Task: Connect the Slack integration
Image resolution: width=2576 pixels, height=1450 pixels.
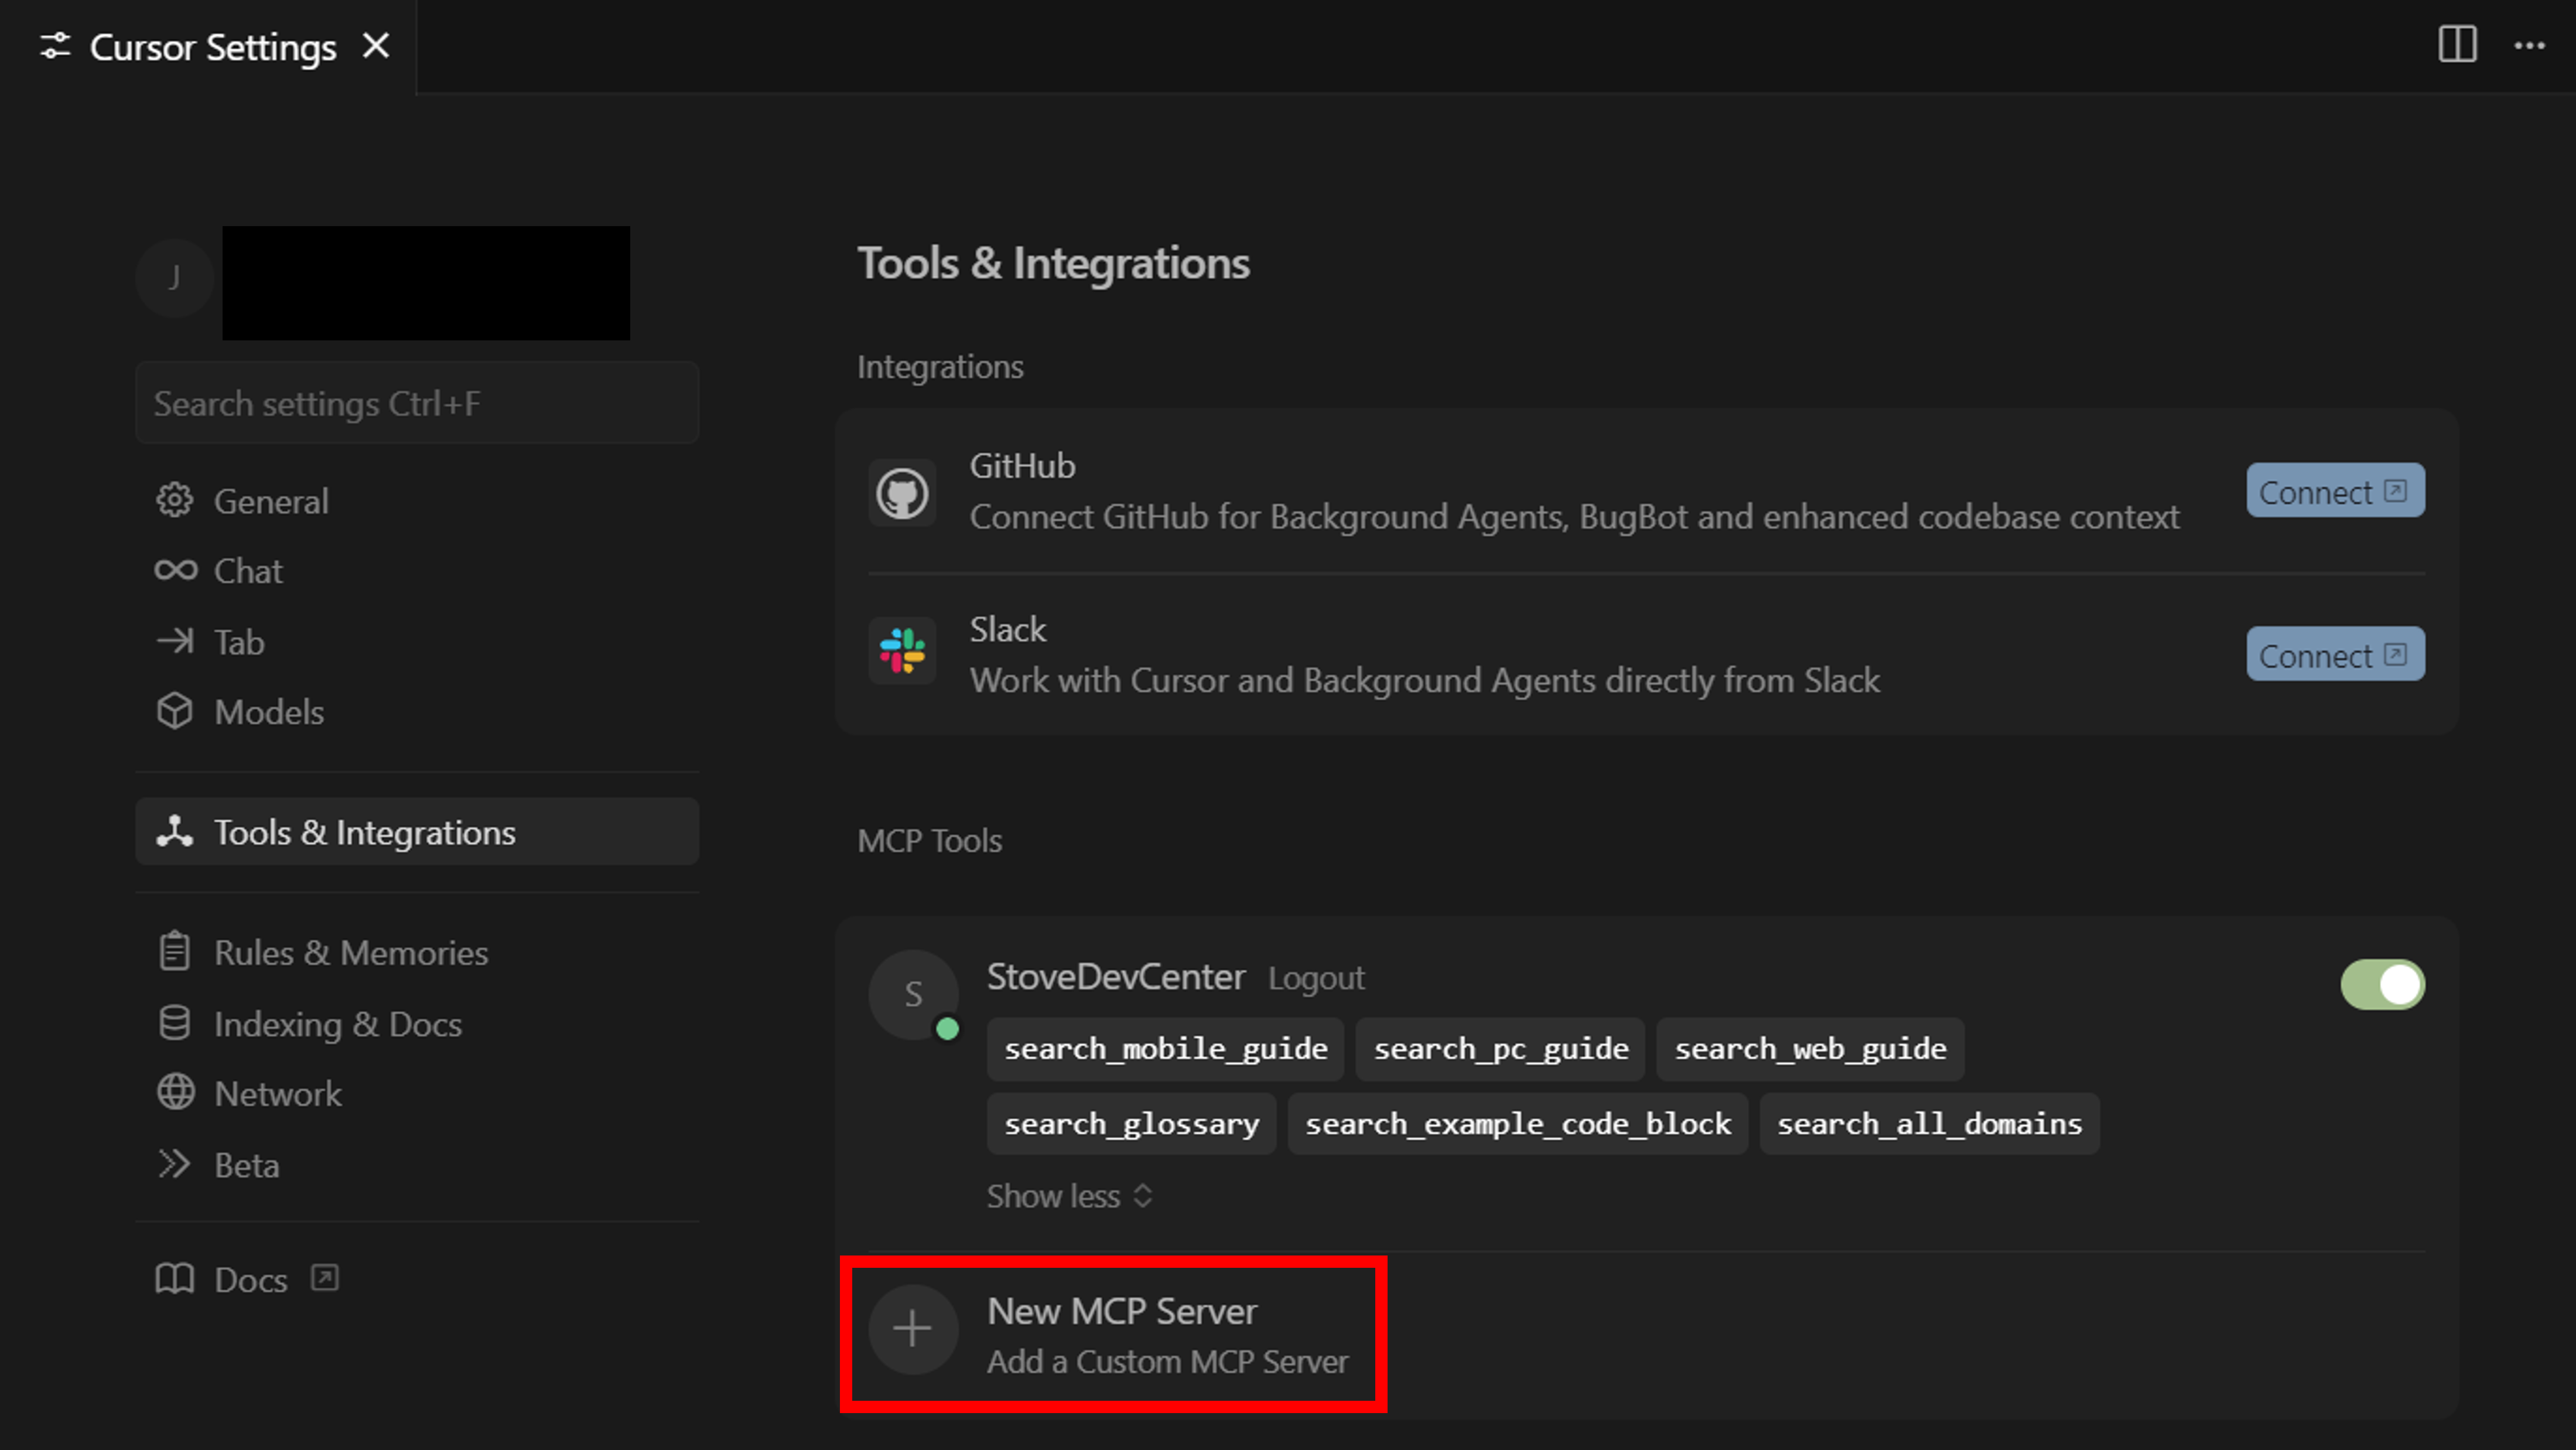Action: [x=2335, y=655]
